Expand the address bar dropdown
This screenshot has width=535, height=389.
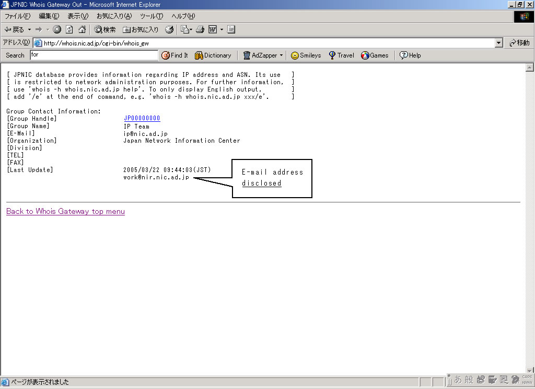pos(499,43)
